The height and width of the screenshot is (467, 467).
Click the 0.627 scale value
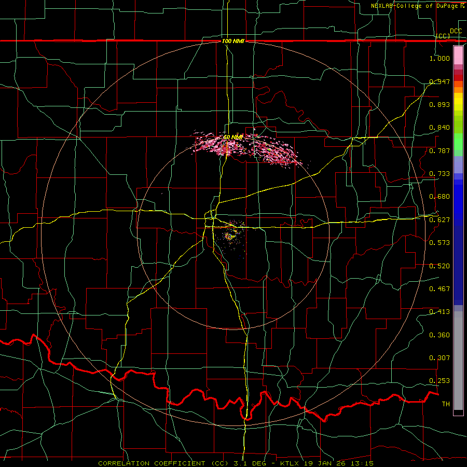(439, 220)
